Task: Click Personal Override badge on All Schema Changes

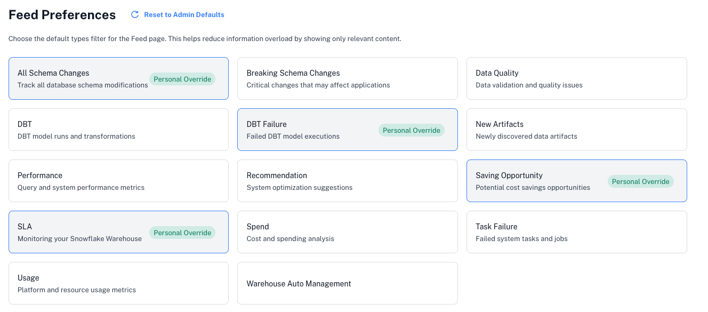Action: (x=182, y=79)
